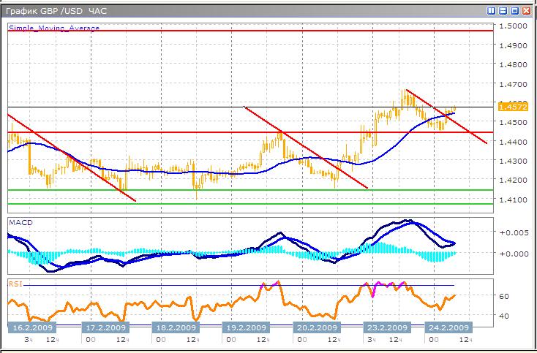Click the chart title 'График GBP /USD ЧАС'

click(57, 11)
